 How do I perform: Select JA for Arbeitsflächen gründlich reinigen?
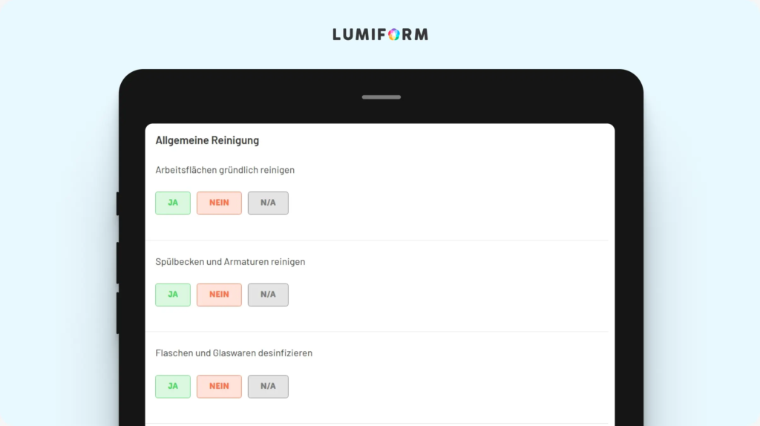[x=173, y=203]
